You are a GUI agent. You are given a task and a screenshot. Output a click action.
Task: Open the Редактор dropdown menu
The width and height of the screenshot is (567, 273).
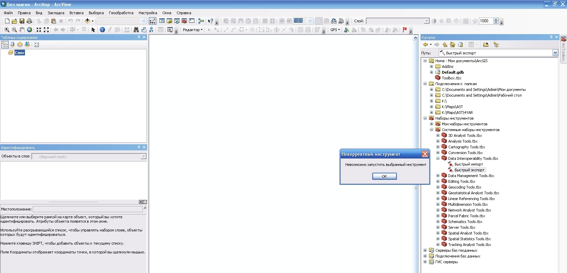193,30
